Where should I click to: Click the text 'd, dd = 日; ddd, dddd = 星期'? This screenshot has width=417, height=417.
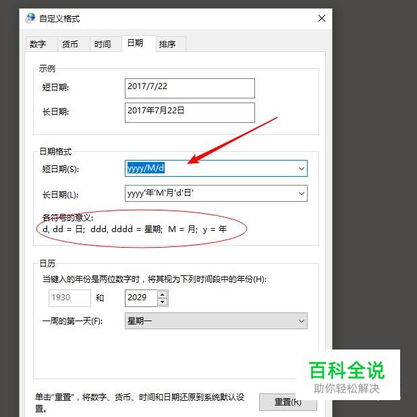[103, 229]
